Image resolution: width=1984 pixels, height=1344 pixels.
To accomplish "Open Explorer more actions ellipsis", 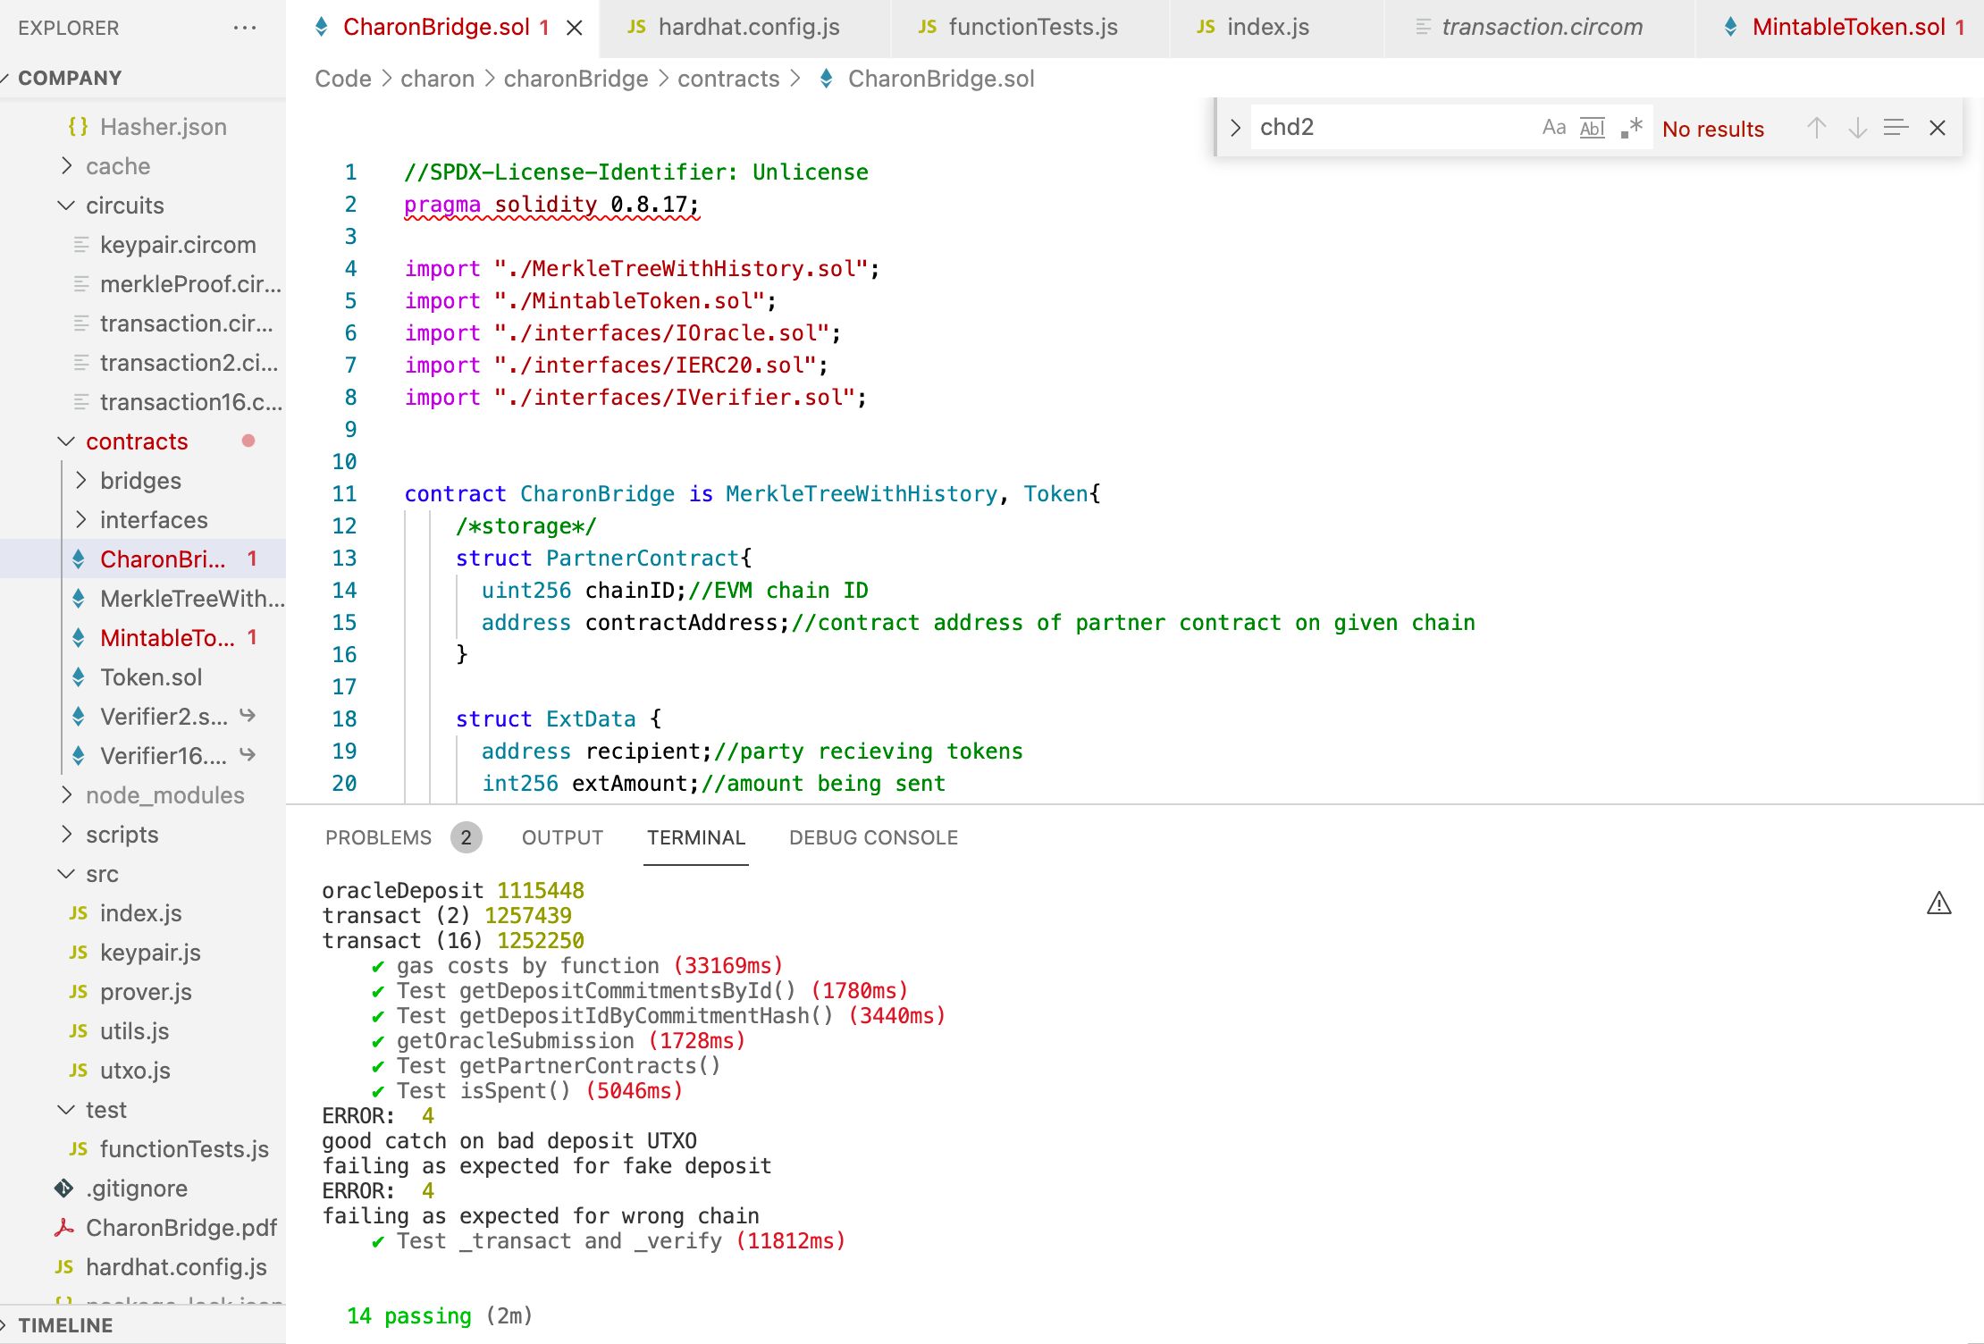I will coord(244,28).
